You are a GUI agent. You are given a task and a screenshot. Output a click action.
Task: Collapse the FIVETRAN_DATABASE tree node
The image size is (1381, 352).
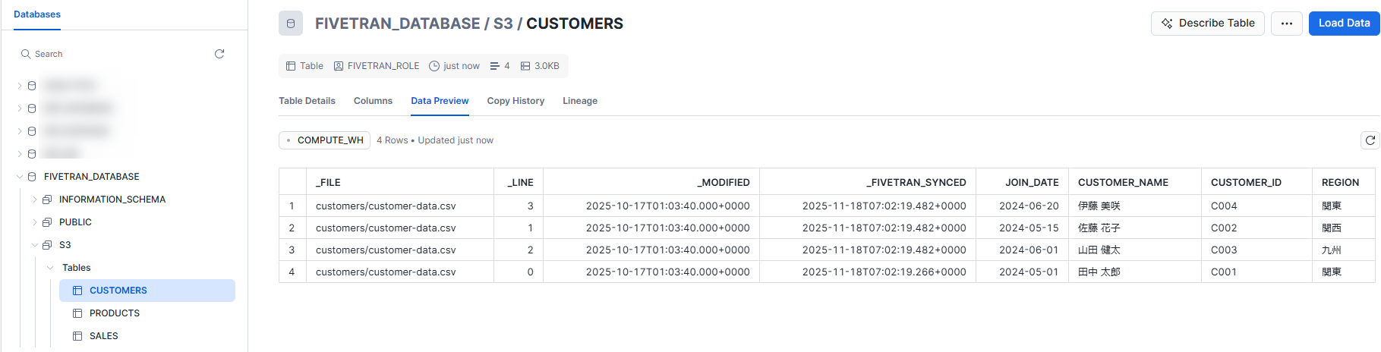(20, 177)
